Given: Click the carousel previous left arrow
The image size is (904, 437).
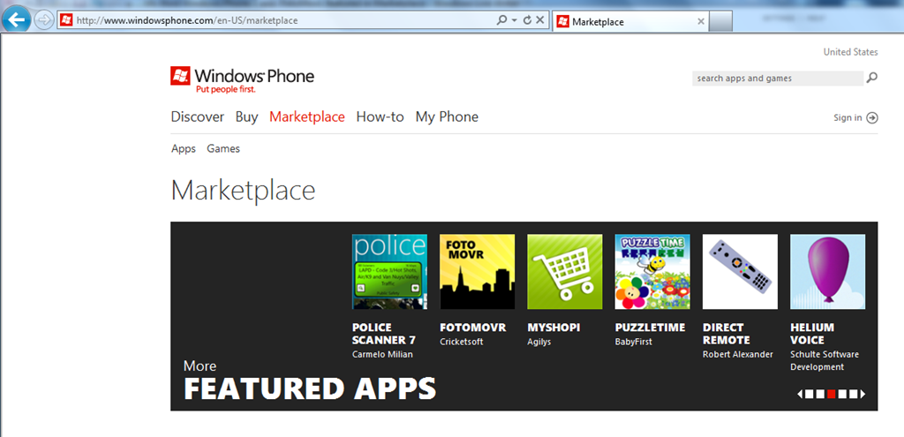Looking at the screenshot, I should pyautogui.click(x=800, y=394).
